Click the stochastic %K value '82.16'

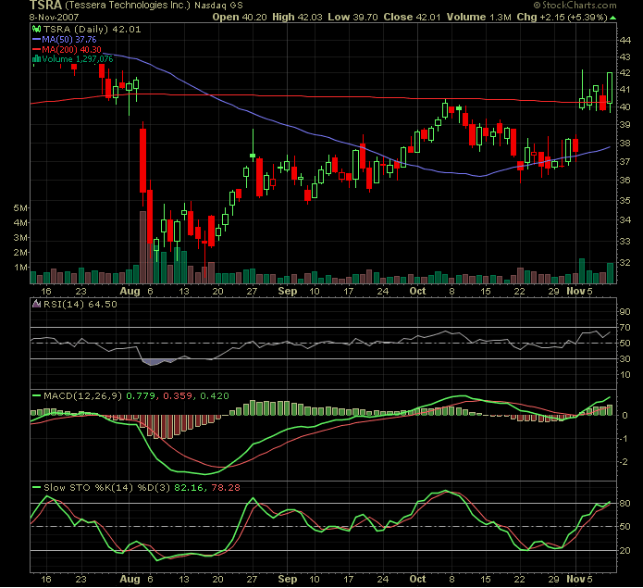190,487
